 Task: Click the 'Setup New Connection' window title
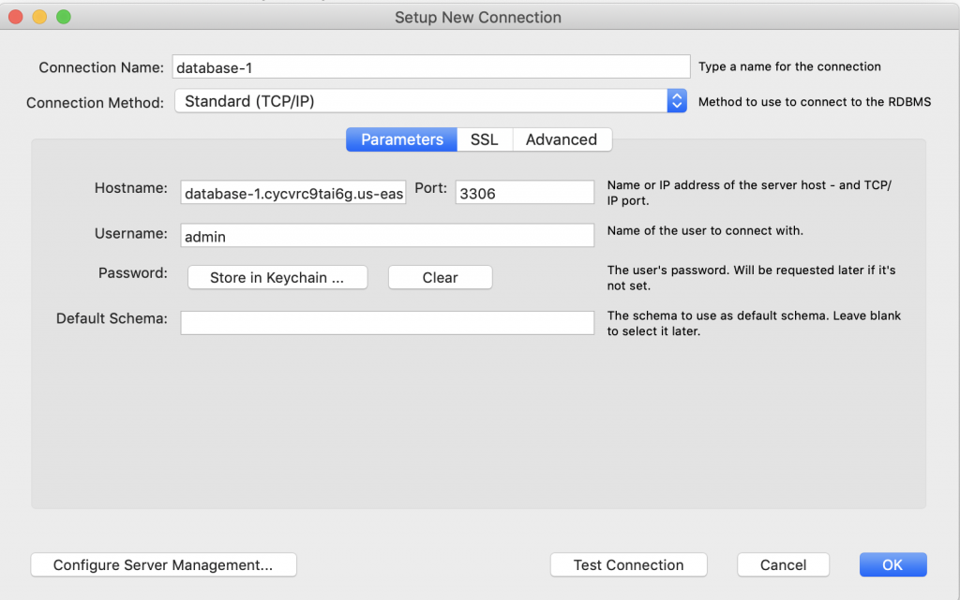tap(477, 17)
